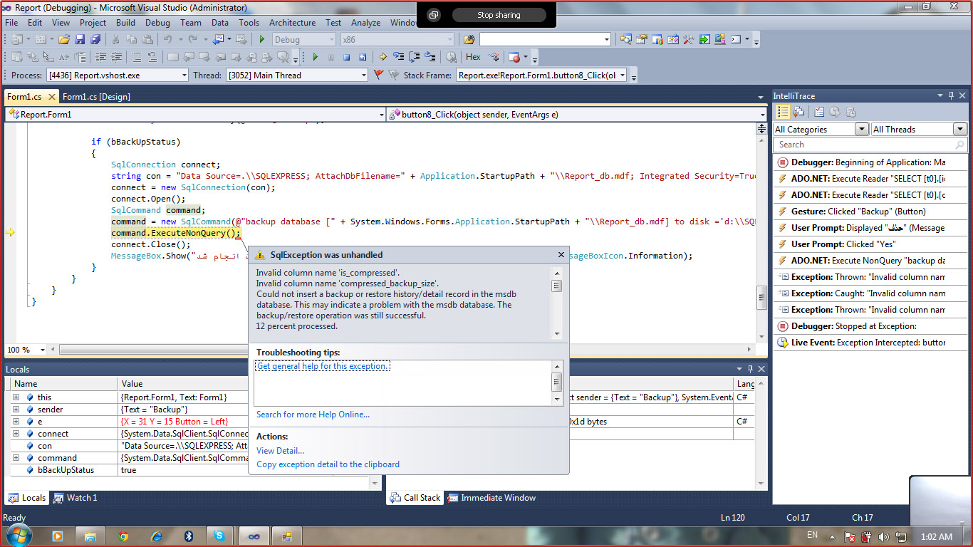Image resolution: width=973 pixels, height=547 pixels.
Task: Toggle Show Only Flagged Threads grey flag
Action: point(392,75)
